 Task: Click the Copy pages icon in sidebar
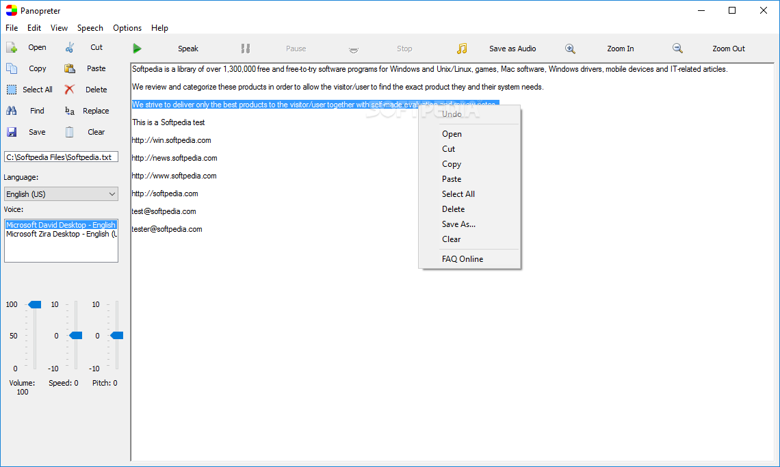pyautogui.click(x=12, y=68)
